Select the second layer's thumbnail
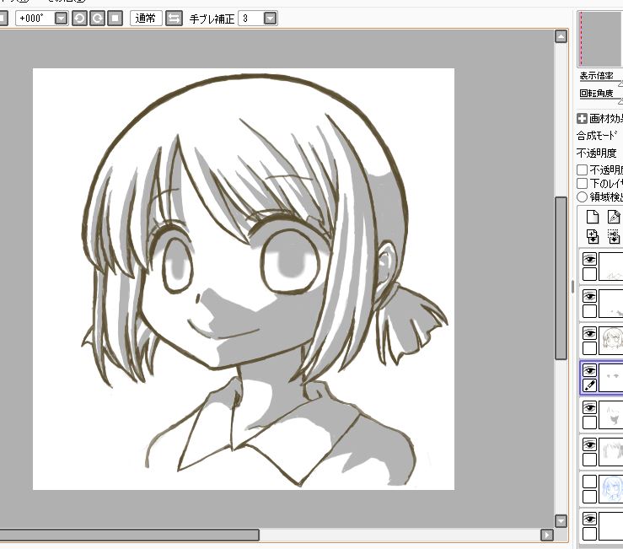623x549 pixels. 611,304
